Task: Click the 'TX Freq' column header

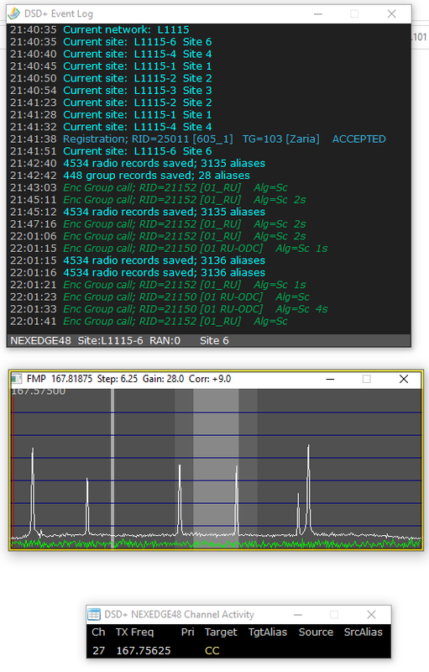Action: click(134, 633)
